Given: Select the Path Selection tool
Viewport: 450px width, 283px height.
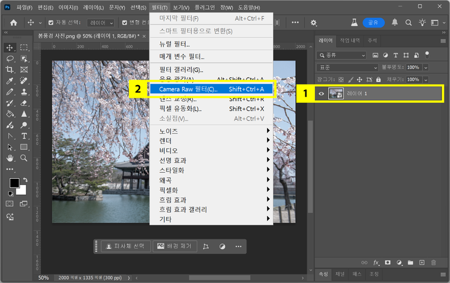Looking at the screenshot, I should tap(10, 147).
